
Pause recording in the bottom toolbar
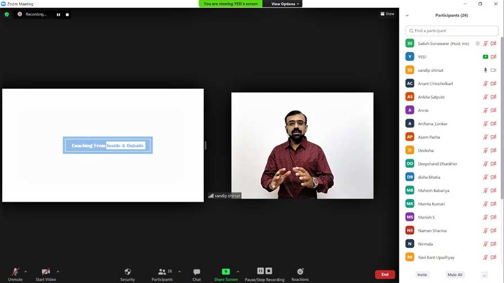click(260, 271)
